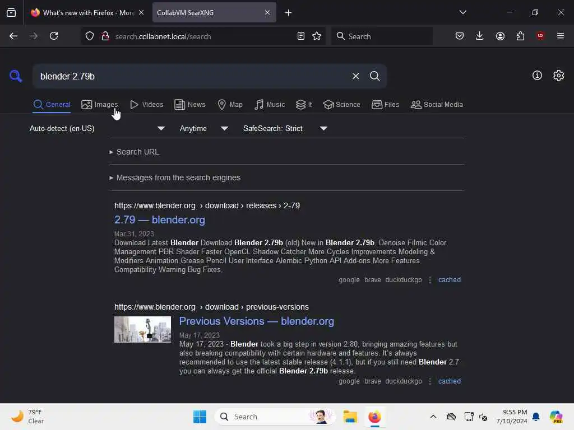574x430 pixels.
Task: Click the Windows taskbar Search box
Action: (x=275, y=417)
